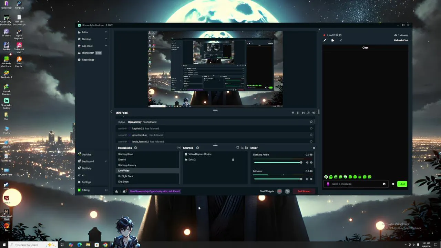Open the App Store sidebar item
The image size is (441, 248).
click(87, 46)
